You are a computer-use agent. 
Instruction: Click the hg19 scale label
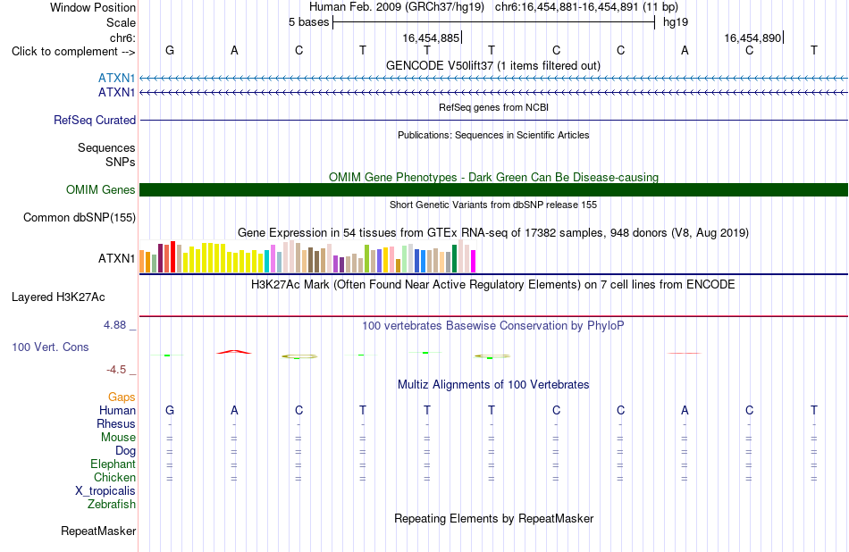(676, 22)
